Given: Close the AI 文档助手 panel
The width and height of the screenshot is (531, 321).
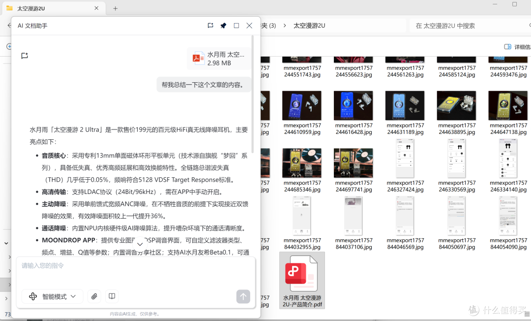Looking at the screenshot, I should click(x=249, y=26).
